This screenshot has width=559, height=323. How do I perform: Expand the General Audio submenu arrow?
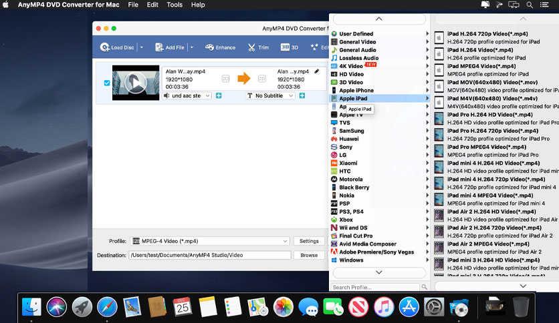pos(427,50)
